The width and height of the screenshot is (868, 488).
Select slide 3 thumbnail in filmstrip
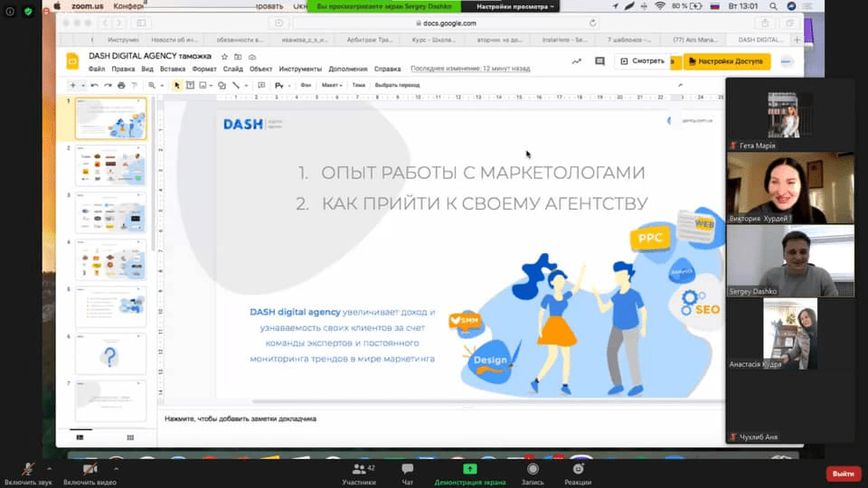tap(110, 212)
